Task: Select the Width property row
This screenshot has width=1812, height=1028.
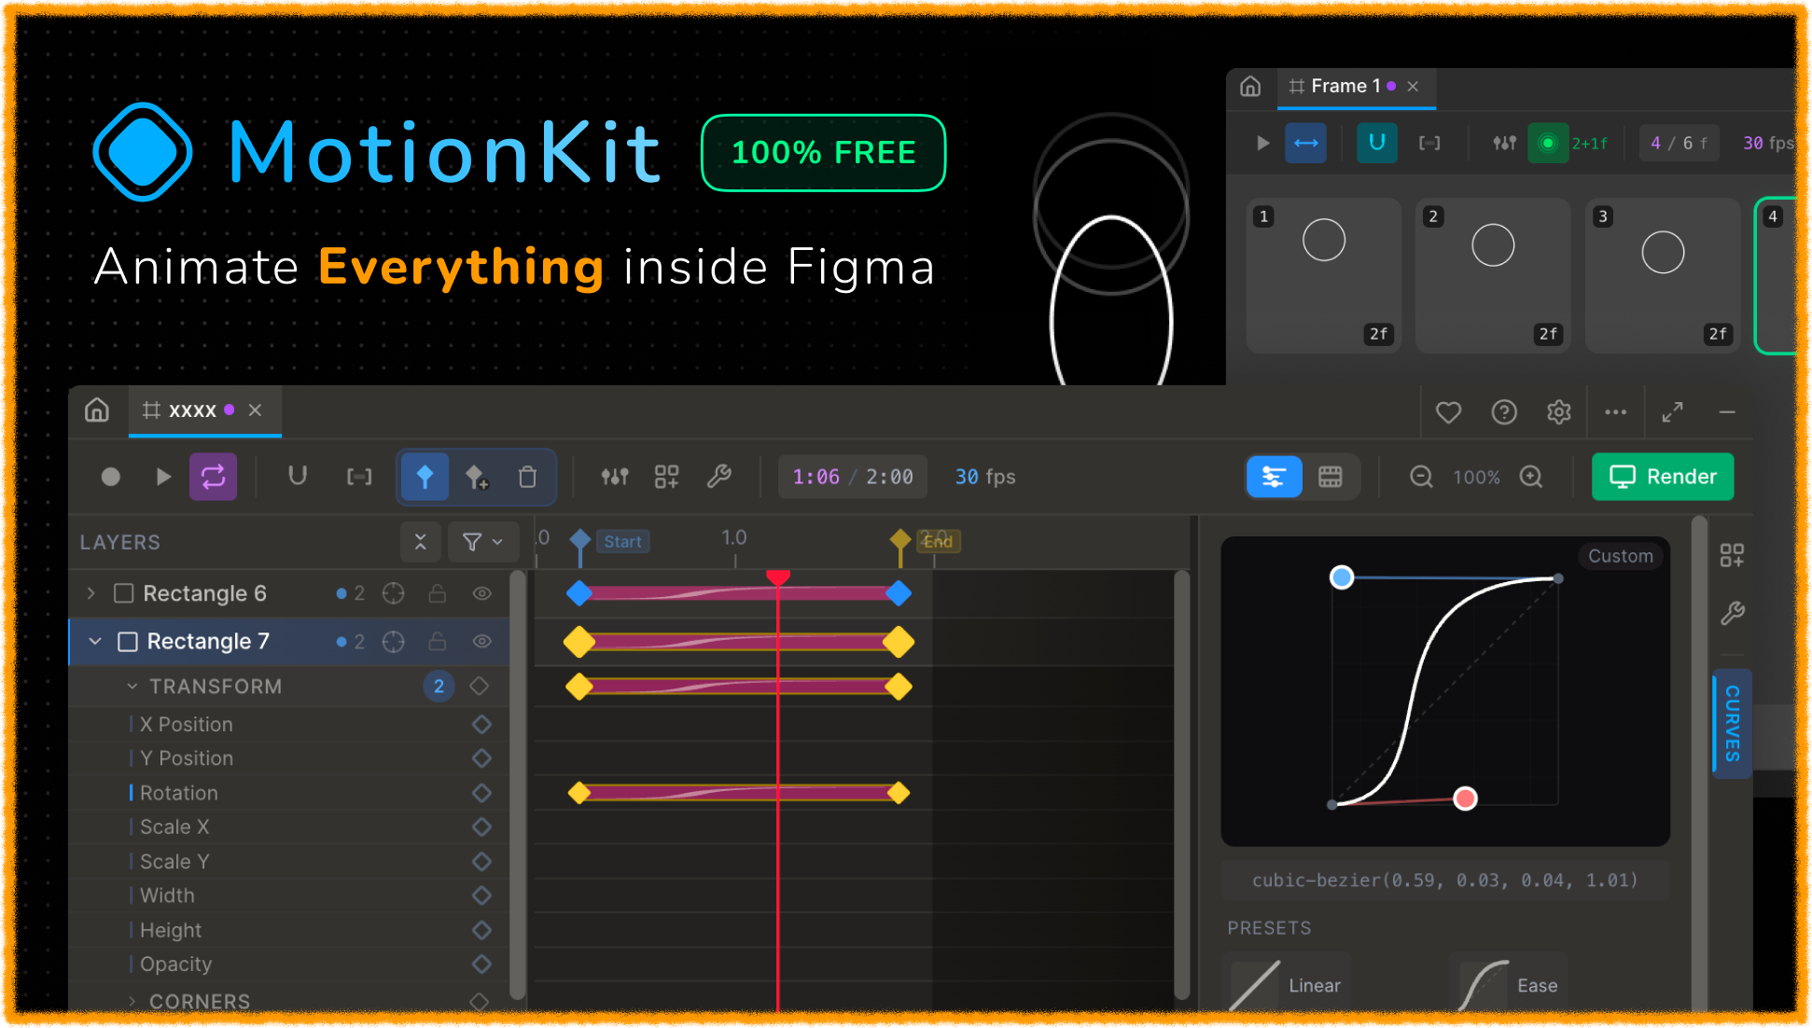Action: click(291, 896)
